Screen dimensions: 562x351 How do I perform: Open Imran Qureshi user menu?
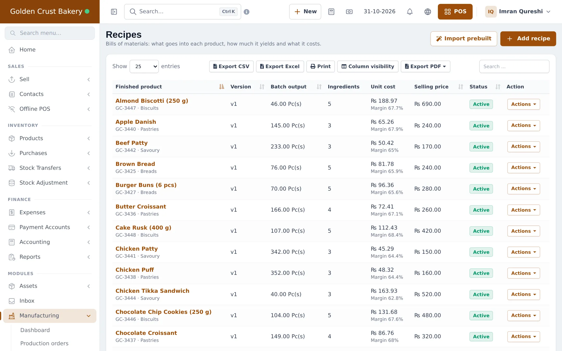518,12
